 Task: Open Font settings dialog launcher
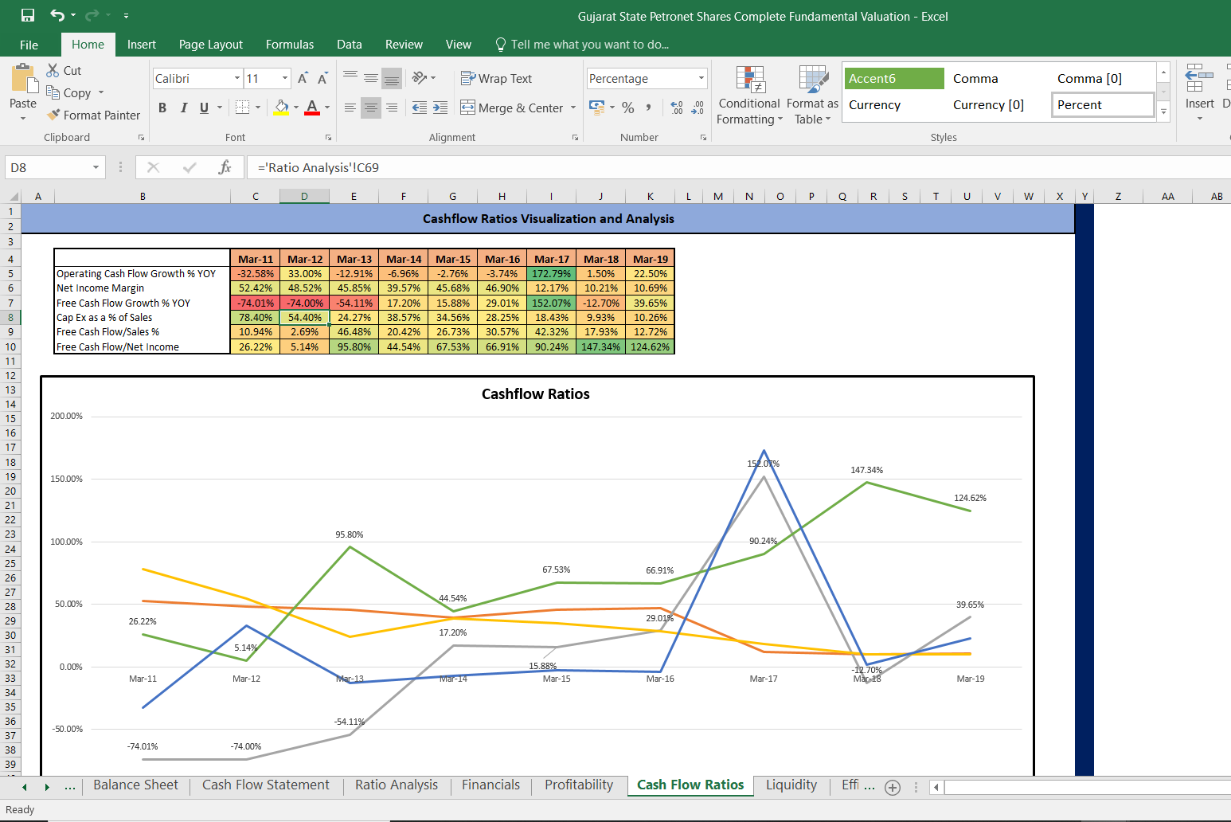pyautogui.click(x=328, y=138)
